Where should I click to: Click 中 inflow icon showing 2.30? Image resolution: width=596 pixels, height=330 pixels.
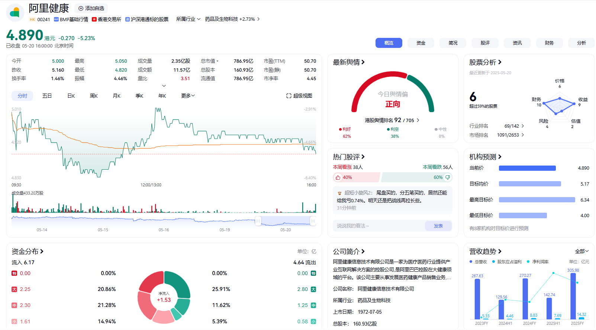15,306
